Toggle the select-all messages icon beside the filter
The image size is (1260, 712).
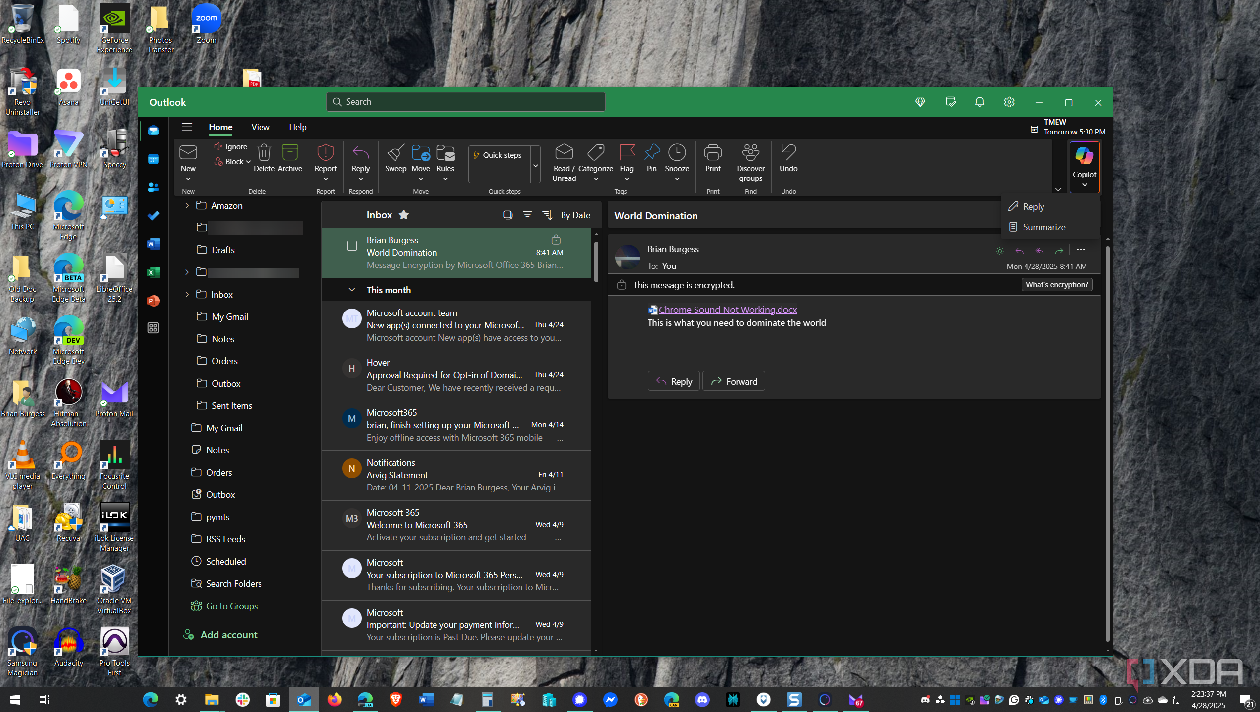(507, 215)
